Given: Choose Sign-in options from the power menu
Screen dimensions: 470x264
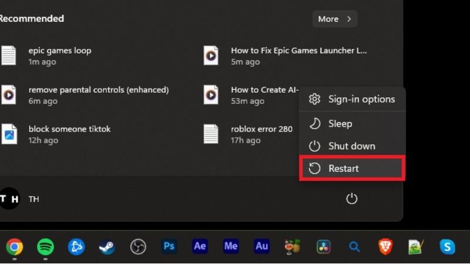Looking at the screenshot, I should pyautogui.click(x=352, y=99).
